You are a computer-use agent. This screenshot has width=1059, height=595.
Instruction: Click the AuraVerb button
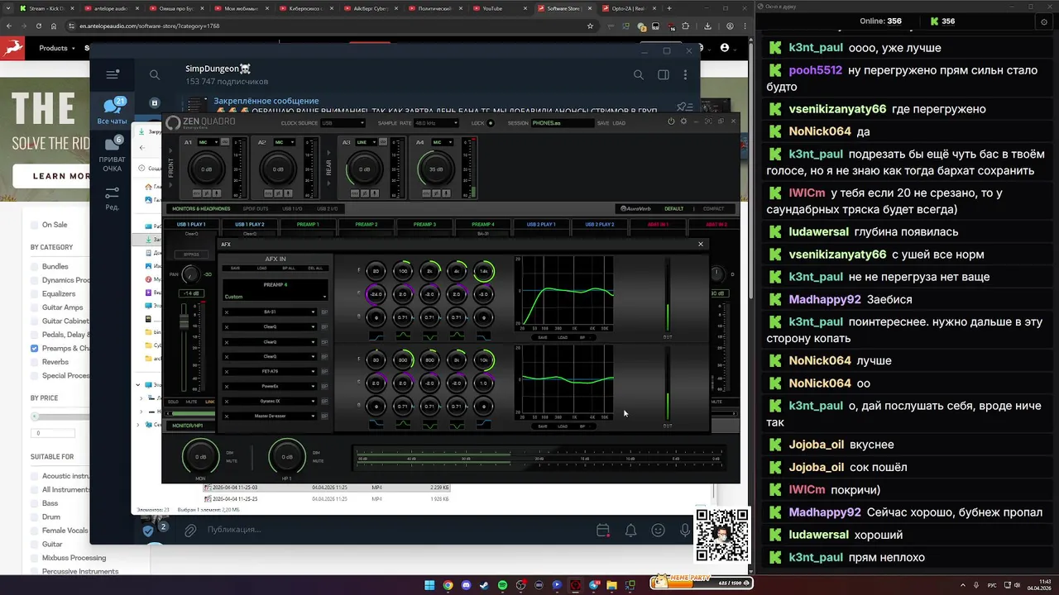635,208
